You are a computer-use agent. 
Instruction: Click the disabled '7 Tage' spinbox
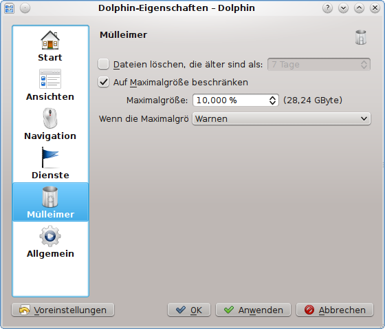(319, 65)
